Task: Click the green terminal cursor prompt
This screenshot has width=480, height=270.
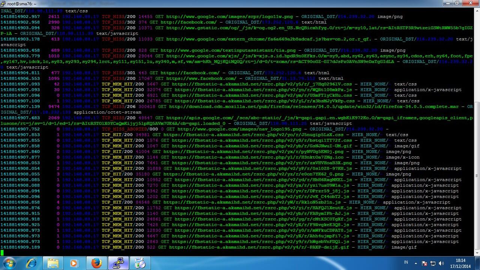Action: pos(2,253)
